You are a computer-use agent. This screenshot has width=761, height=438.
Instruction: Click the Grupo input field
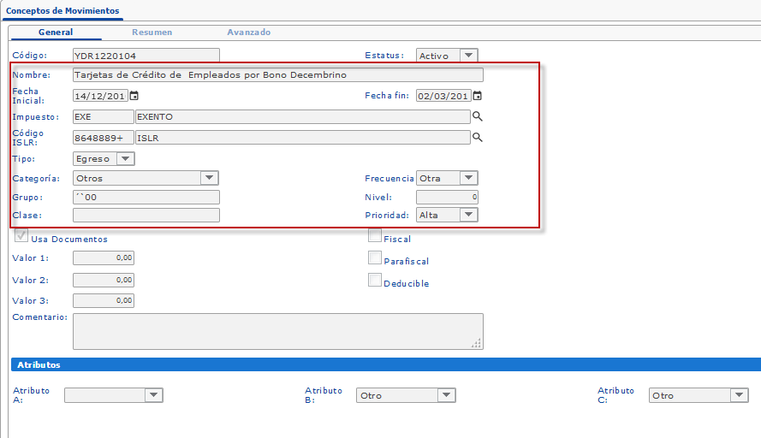pos(146,197)
